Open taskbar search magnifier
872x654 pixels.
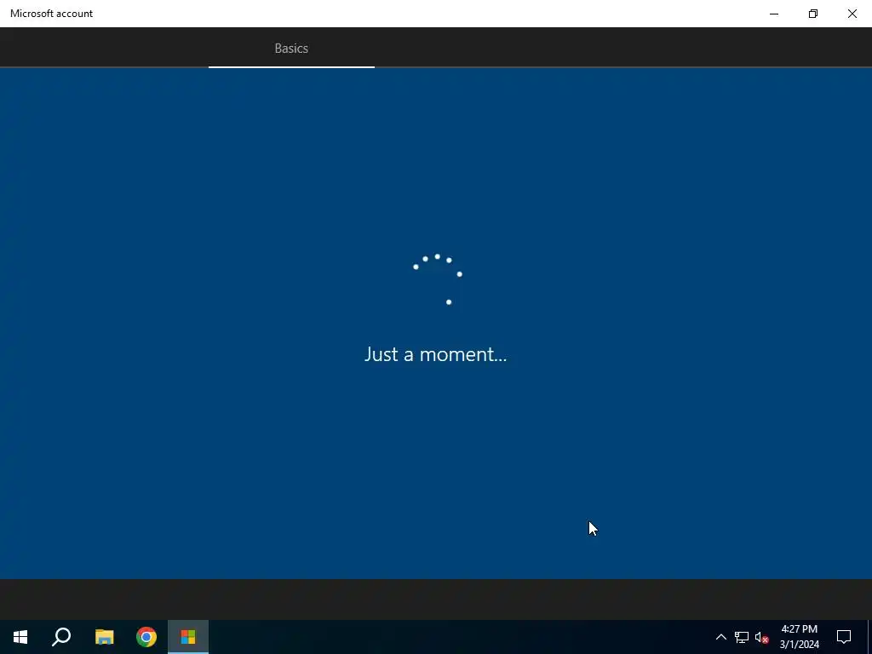click(61, 637)
